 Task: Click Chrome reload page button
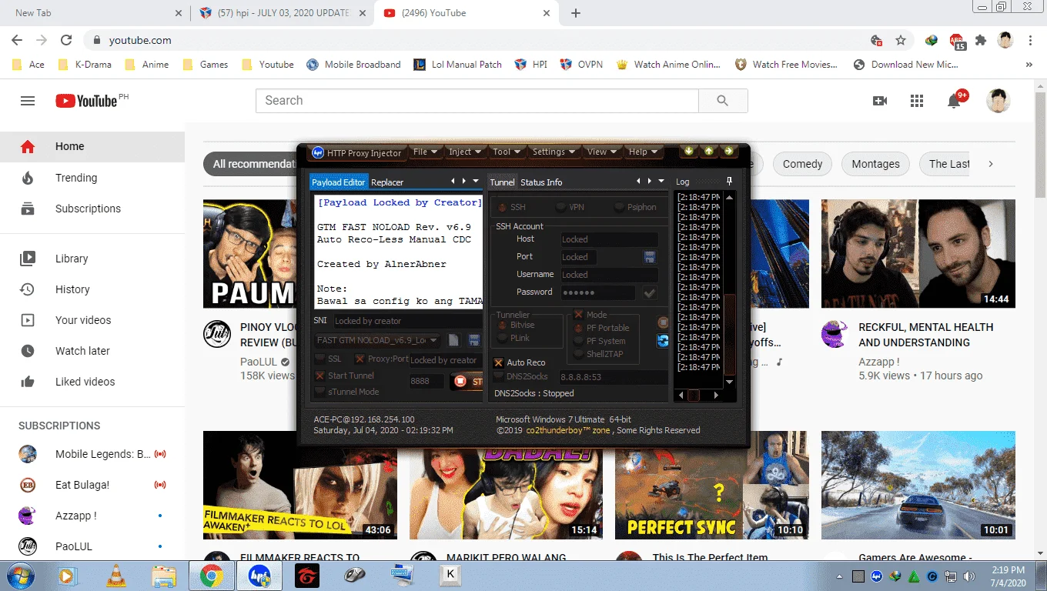[x=66, y=40]
